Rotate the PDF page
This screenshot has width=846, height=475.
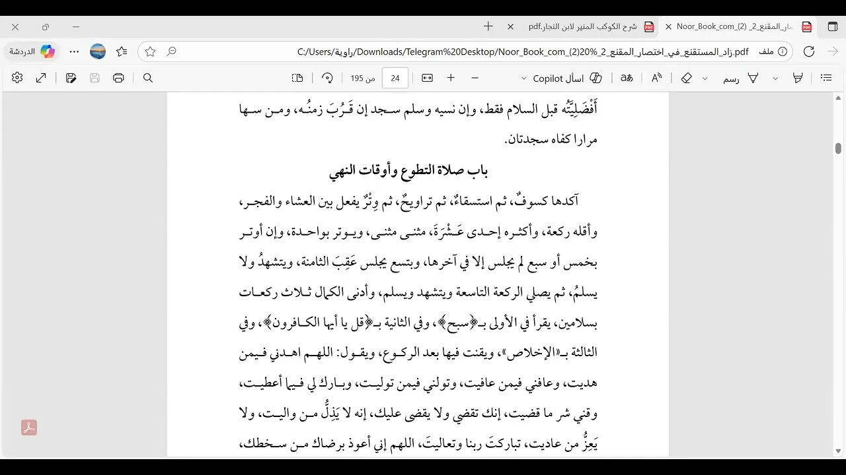coord(327,78)
